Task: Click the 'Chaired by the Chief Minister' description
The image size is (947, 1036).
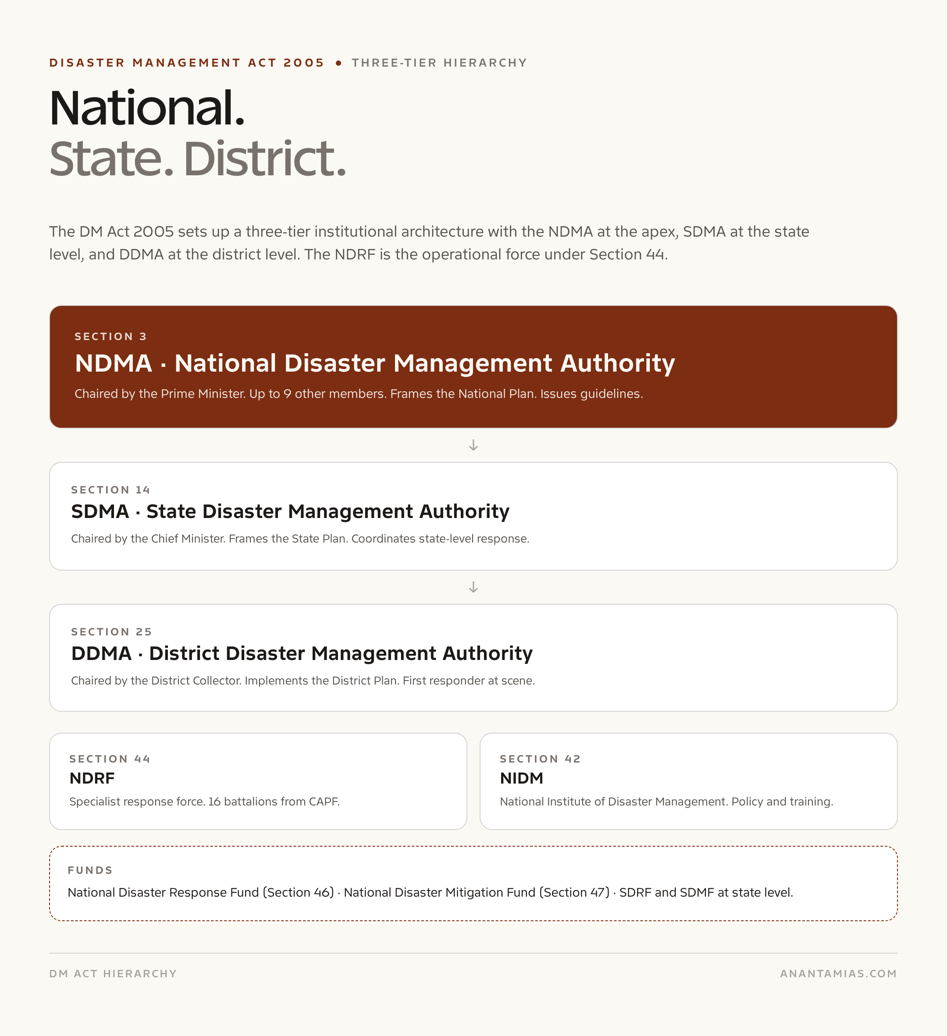Action: 300,539
